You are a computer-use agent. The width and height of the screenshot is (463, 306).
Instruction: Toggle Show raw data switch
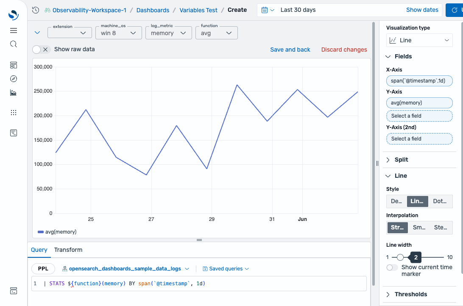pos(41,50)
